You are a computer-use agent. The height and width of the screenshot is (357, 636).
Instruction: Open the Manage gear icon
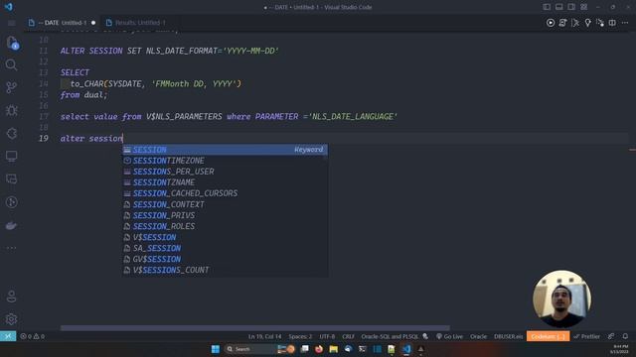pos(11,319)
